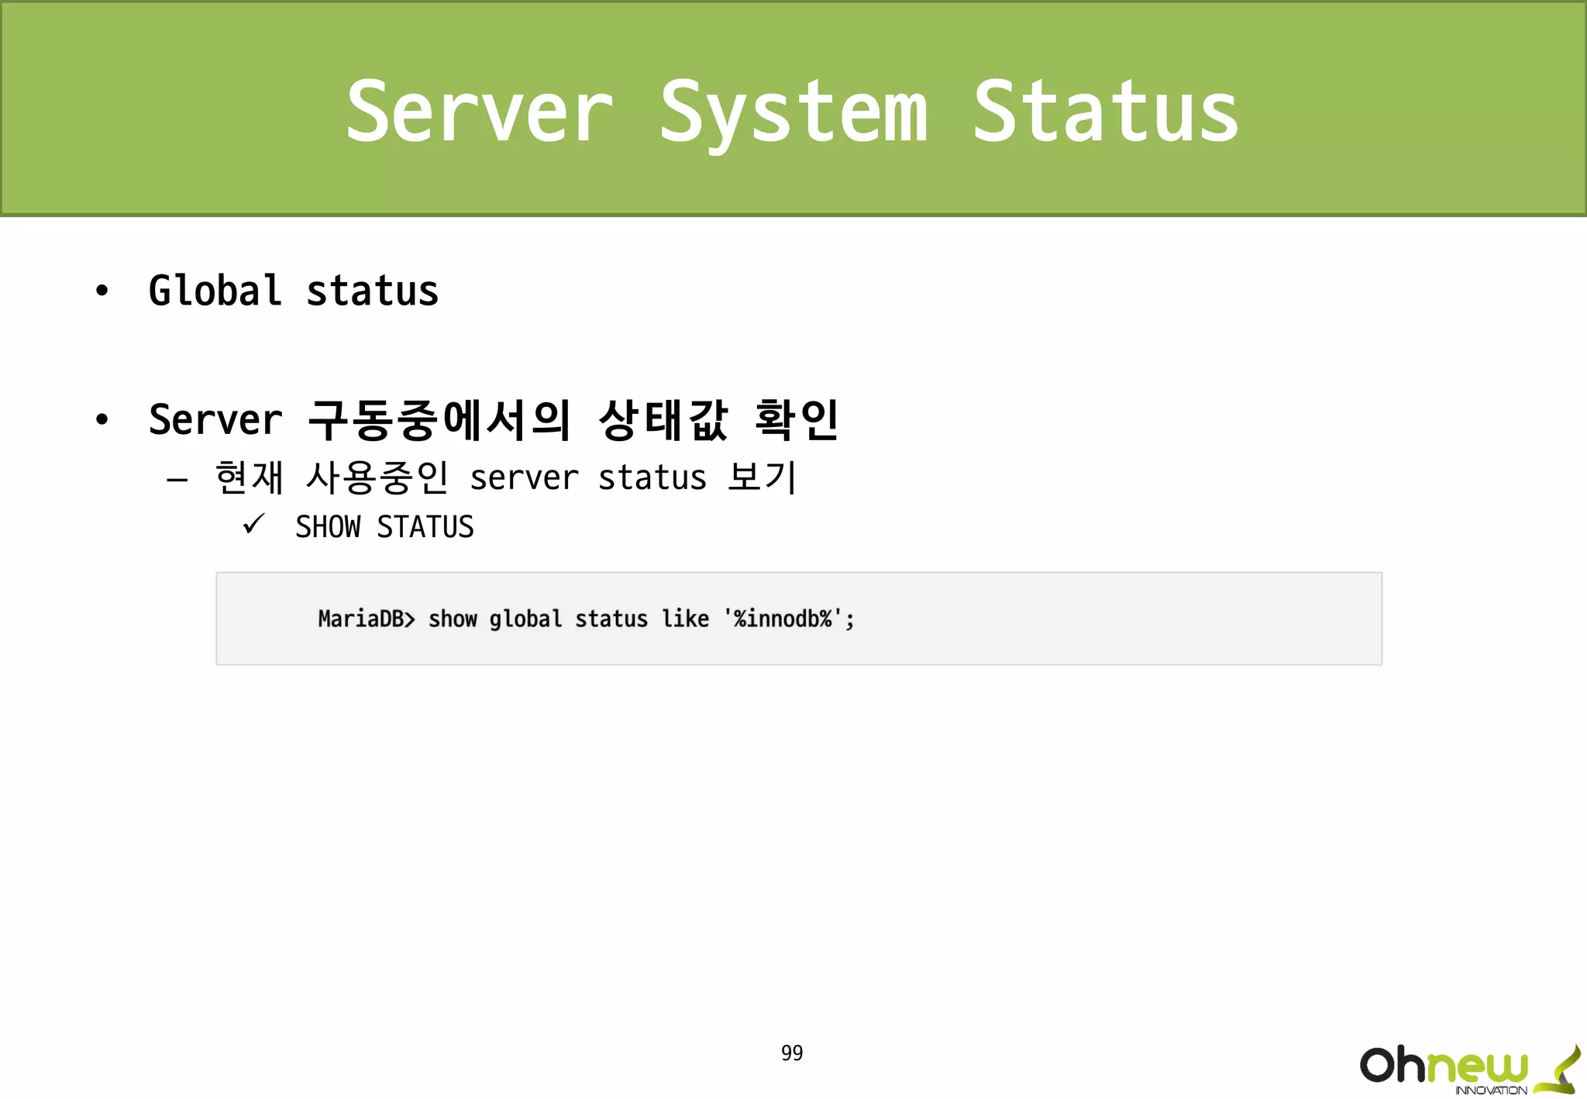1587x1099 pixels.
Task: Click the word Status in slide title
Action: click(1105, 112)
